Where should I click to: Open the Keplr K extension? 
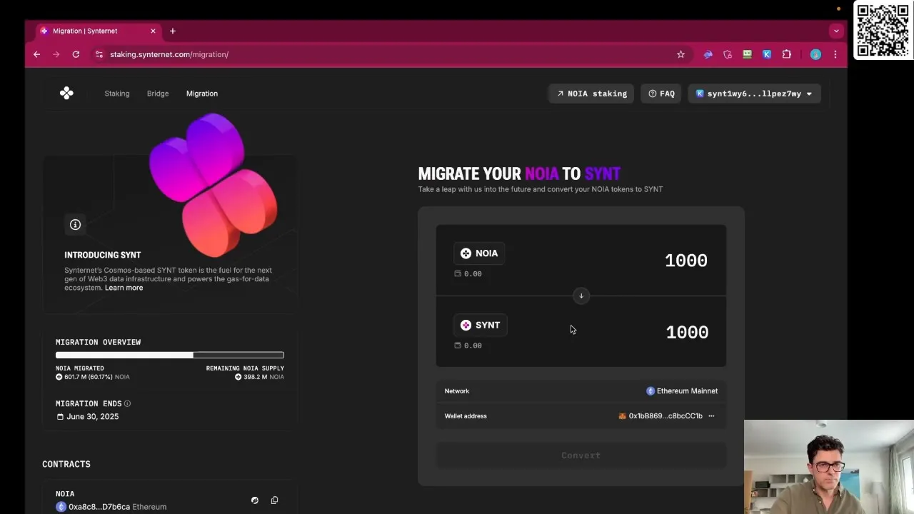[x=767, y=54]
